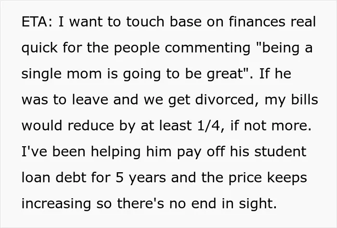
Task: Click the words 'I've been helping'
Action: click(81, 152)
